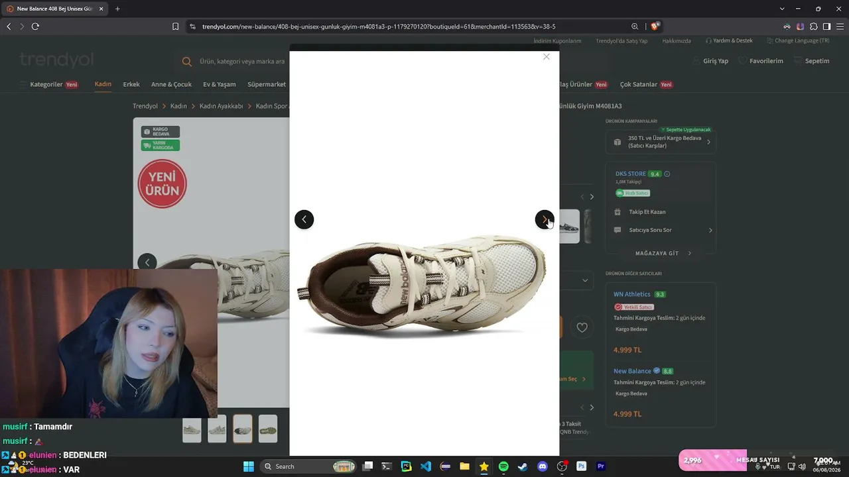The image size is (849, 477).
Task: Open PyCharm from taskbar
Action: (407, 466)
